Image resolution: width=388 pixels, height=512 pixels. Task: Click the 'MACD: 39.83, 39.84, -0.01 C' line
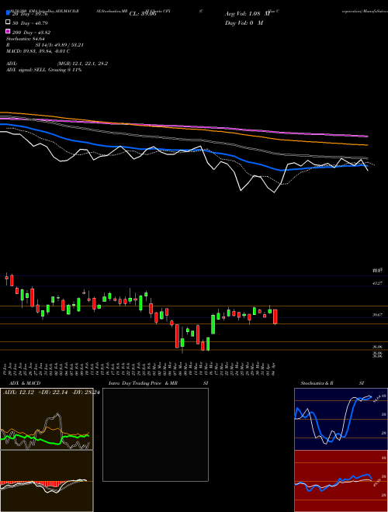tap(38, 51)
